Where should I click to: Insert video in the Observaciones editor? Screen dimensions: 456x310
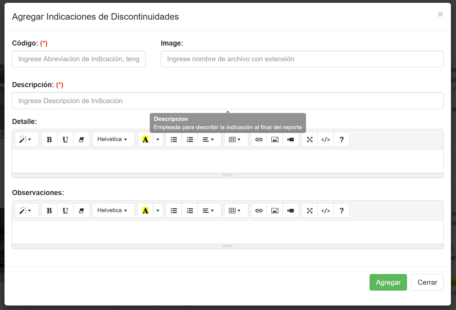click(x=290, y=211)
